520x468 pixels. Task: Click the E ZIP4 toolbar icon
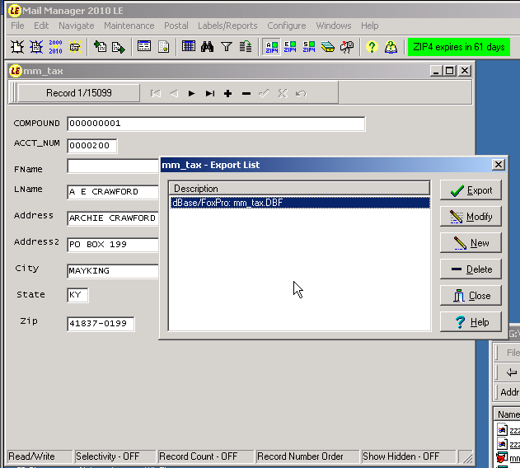coord(290,47)
